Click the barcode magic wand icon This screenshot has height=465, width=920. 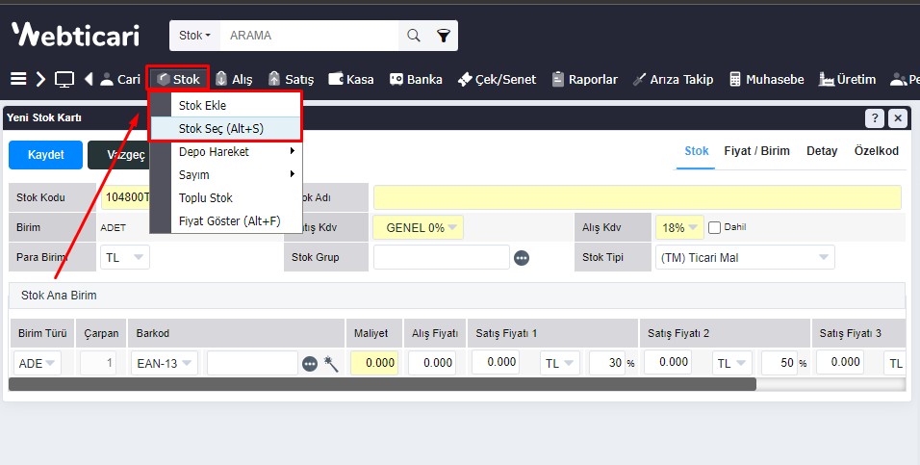(x=331, y=363)
